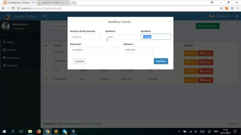Click the network icon in system tray
The image size is (241, 135).
coord(191,132)
